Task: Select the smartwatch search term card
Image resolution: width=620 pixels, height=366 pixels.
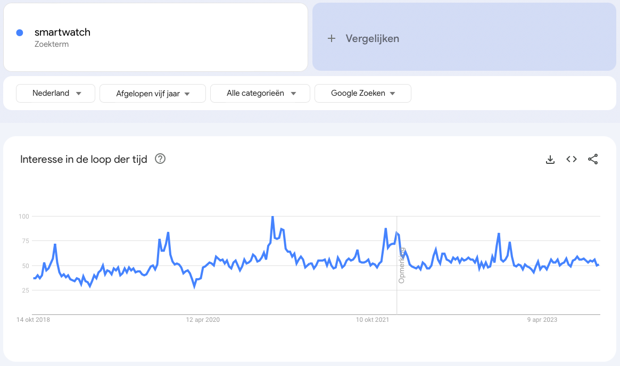Action: click(154, 37)
